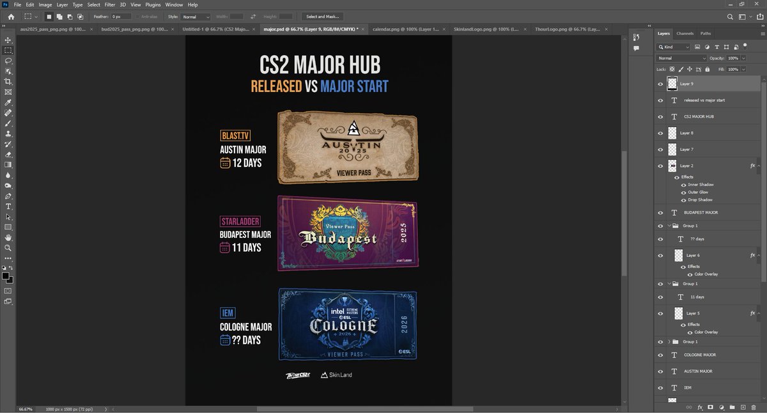Collapse the Layer 6 effects list
This screenshot has width=767, height=413.
tap(759, 255)
